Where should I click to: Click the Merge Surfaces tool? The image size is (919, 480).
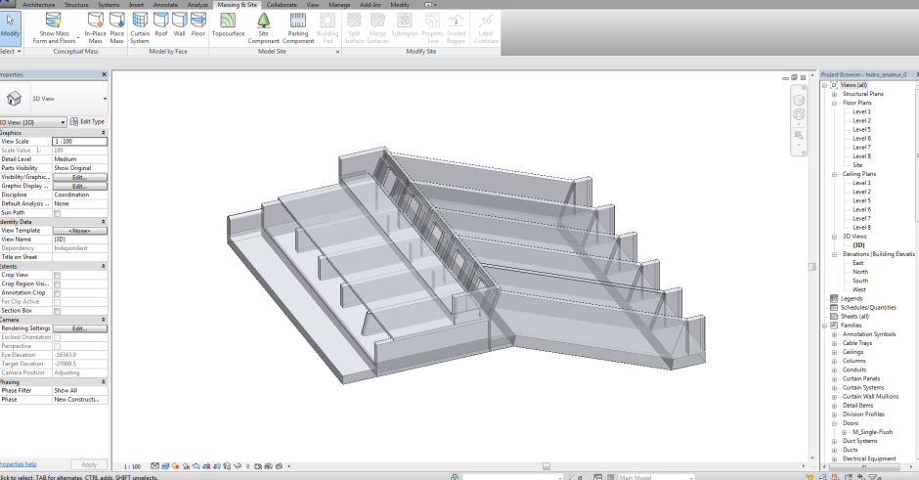pyautogui.click(x=377, y=27)
